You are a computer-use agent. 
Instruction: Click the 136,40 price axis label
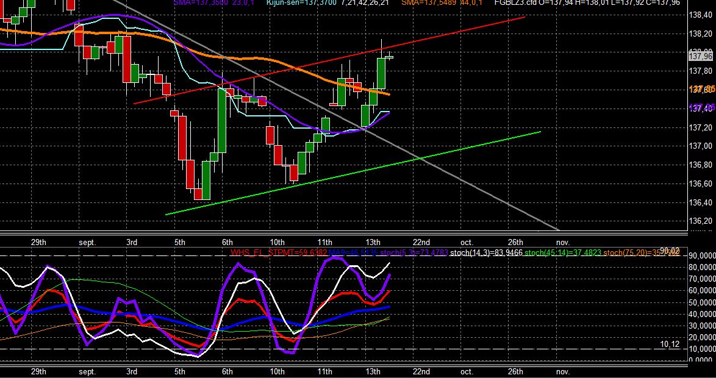(700, 202)
